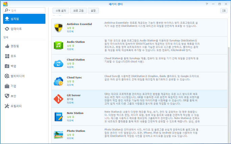Click the 피드백 link under Audio Station
The width and height of the screenshot is (231, 144).
(x=70, y=49)
